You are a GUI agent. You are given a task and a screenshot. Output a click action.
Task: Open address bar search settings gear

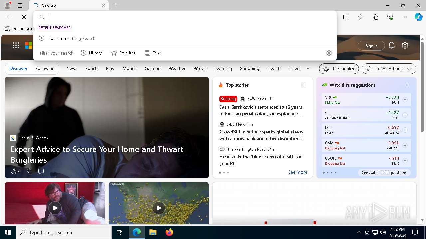329,53
